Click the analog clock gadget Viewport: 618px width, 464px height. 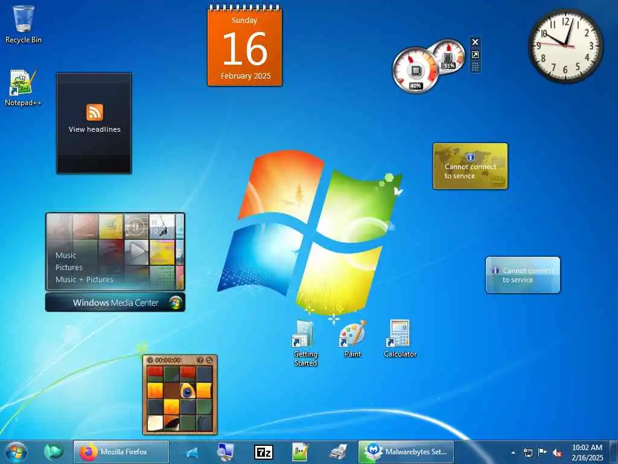tap(565, 46)
